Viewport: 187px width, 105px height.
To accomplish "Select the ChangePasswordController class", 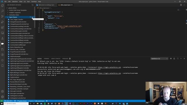I will pos(18,22).
